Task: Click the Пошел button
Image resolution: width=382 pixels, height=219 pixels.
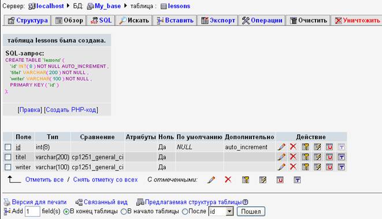Action: pyautogui.click(x=251, y=211)
